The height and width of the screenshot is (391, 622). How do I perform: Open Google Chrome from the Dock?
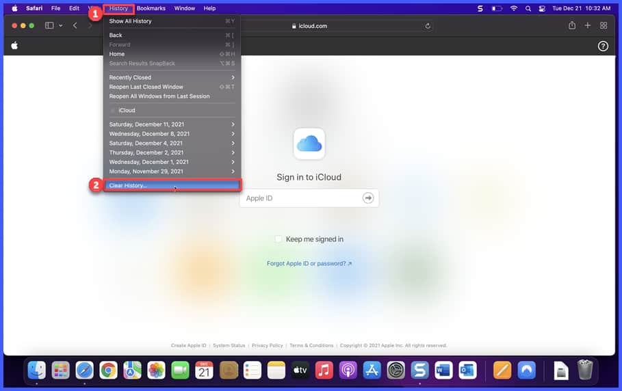pyautogui.click(x=108, y=370)
